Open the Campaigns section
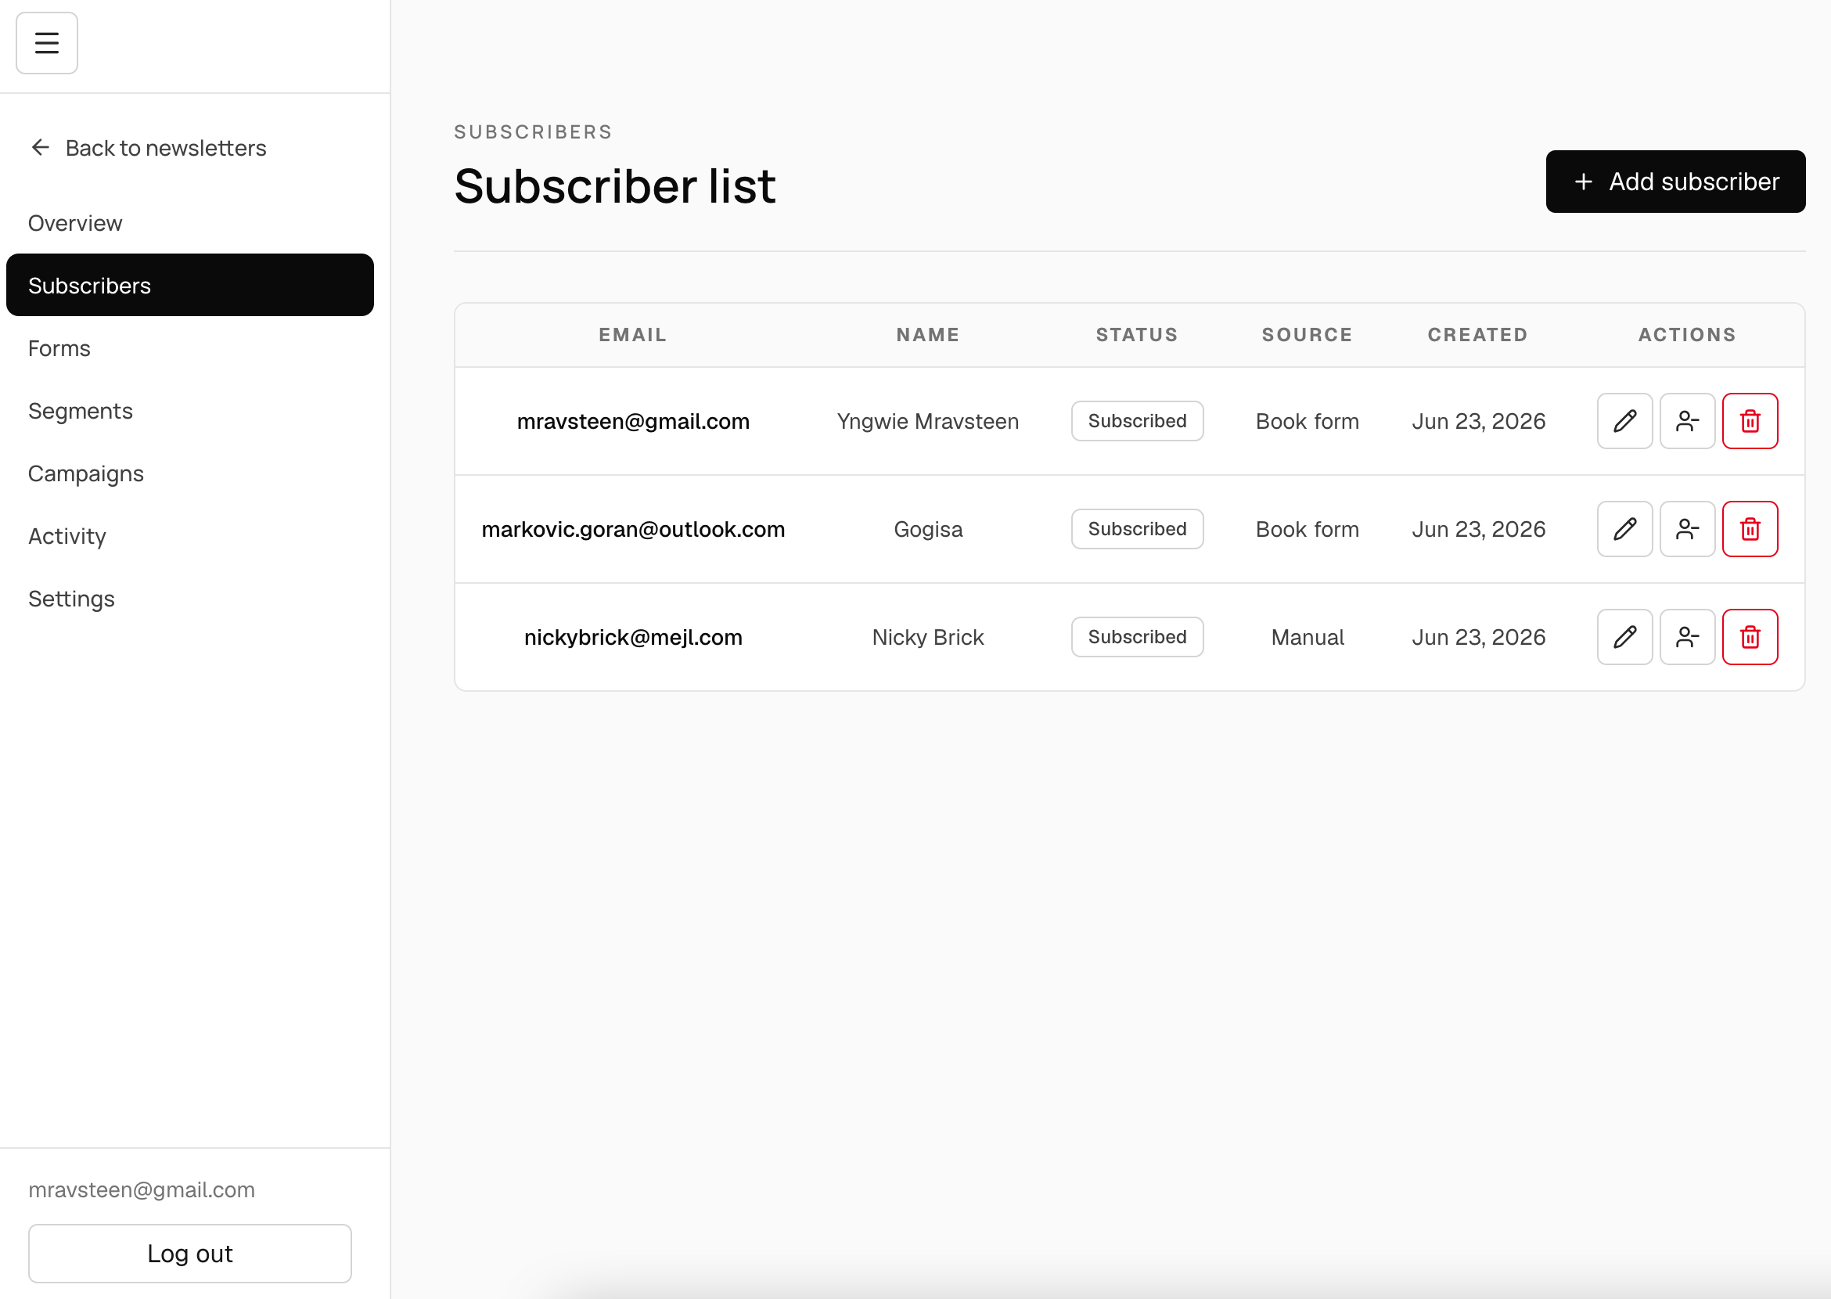1831x1299 pixels. click(189, 473)
